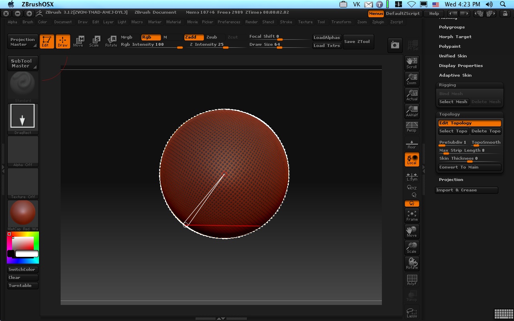This screenshot has height=321, width=514.
Task: Click the lock interface icon at top right
Action: pyautogui.click(x=505, y=14)
